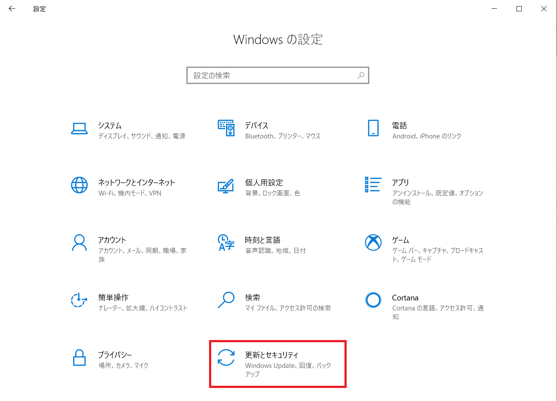557x401 pixels.
Task: Click the text ディスプレイ、サウンド、通知、電源
Action: pyautogui.click(x=142, y=136)
